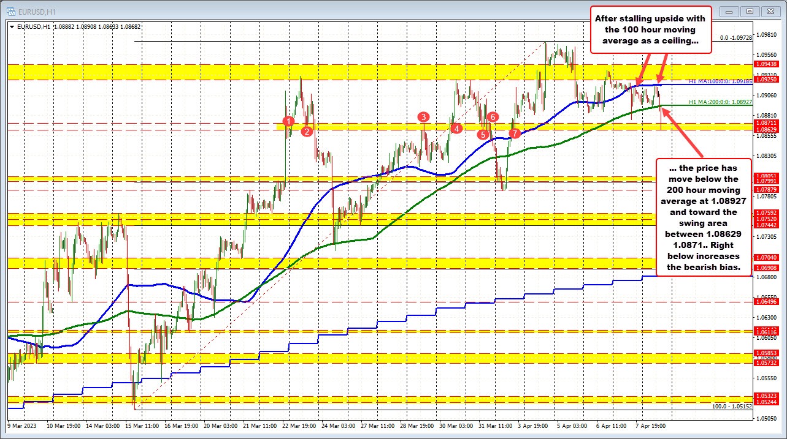Select the H1 MA:200:0:0: 1.08927 label
The image size is (787, 439).
pos(720,102)
